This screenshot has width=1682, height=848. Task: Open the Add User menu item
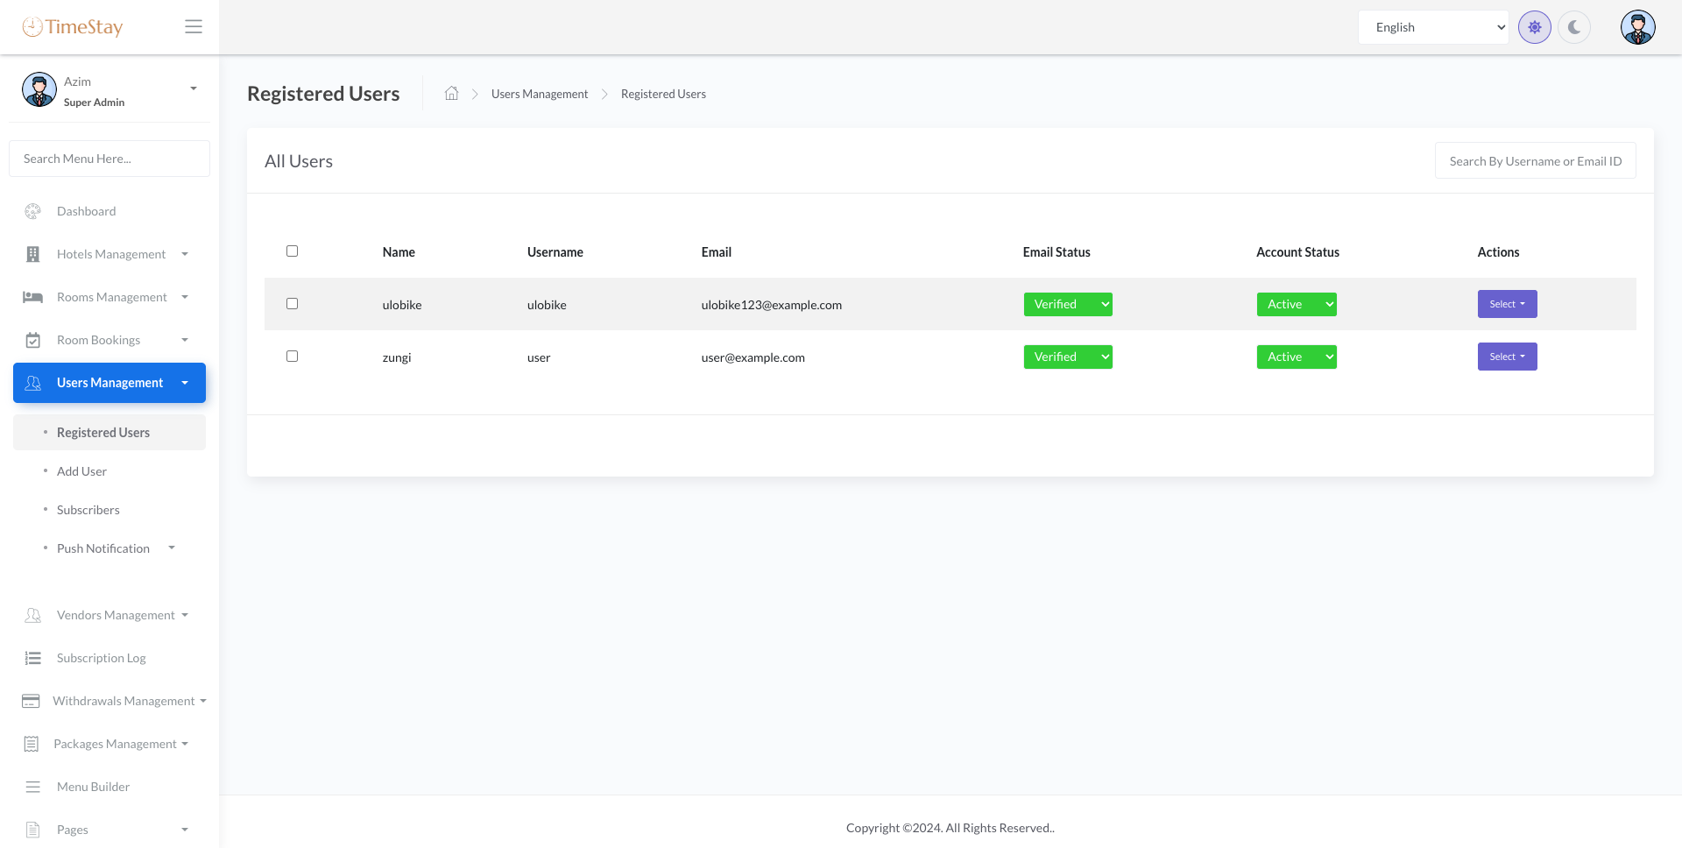(81, 471)
